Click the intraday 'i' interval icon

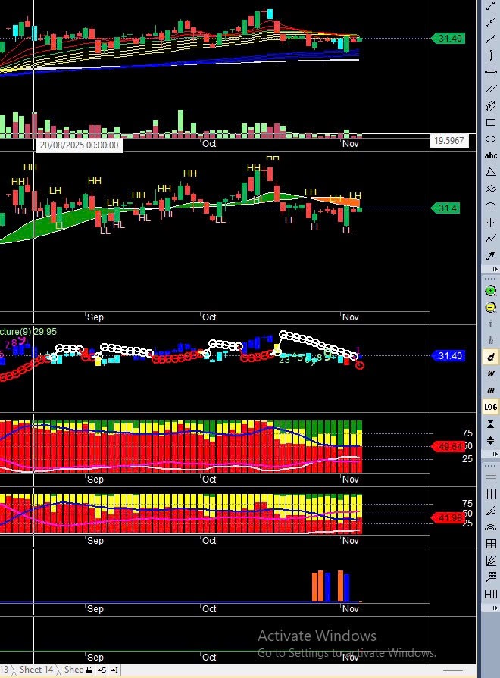coord(490,324)
